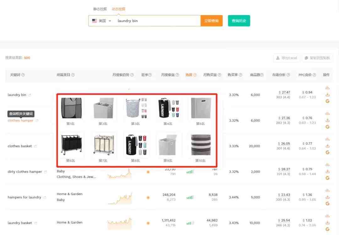Click Google icon in hampers for laundry row
339x235 pixels.
(x=327, y=204)
